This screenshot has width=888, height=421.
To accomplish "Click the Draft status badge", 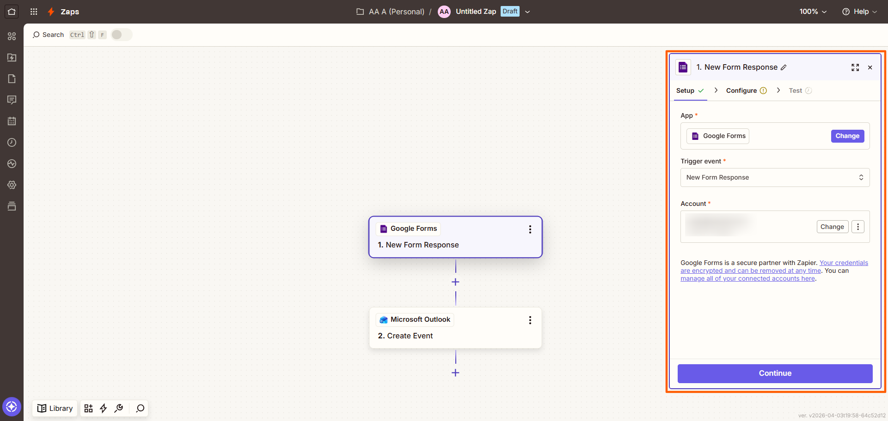I will pos(510,11).
